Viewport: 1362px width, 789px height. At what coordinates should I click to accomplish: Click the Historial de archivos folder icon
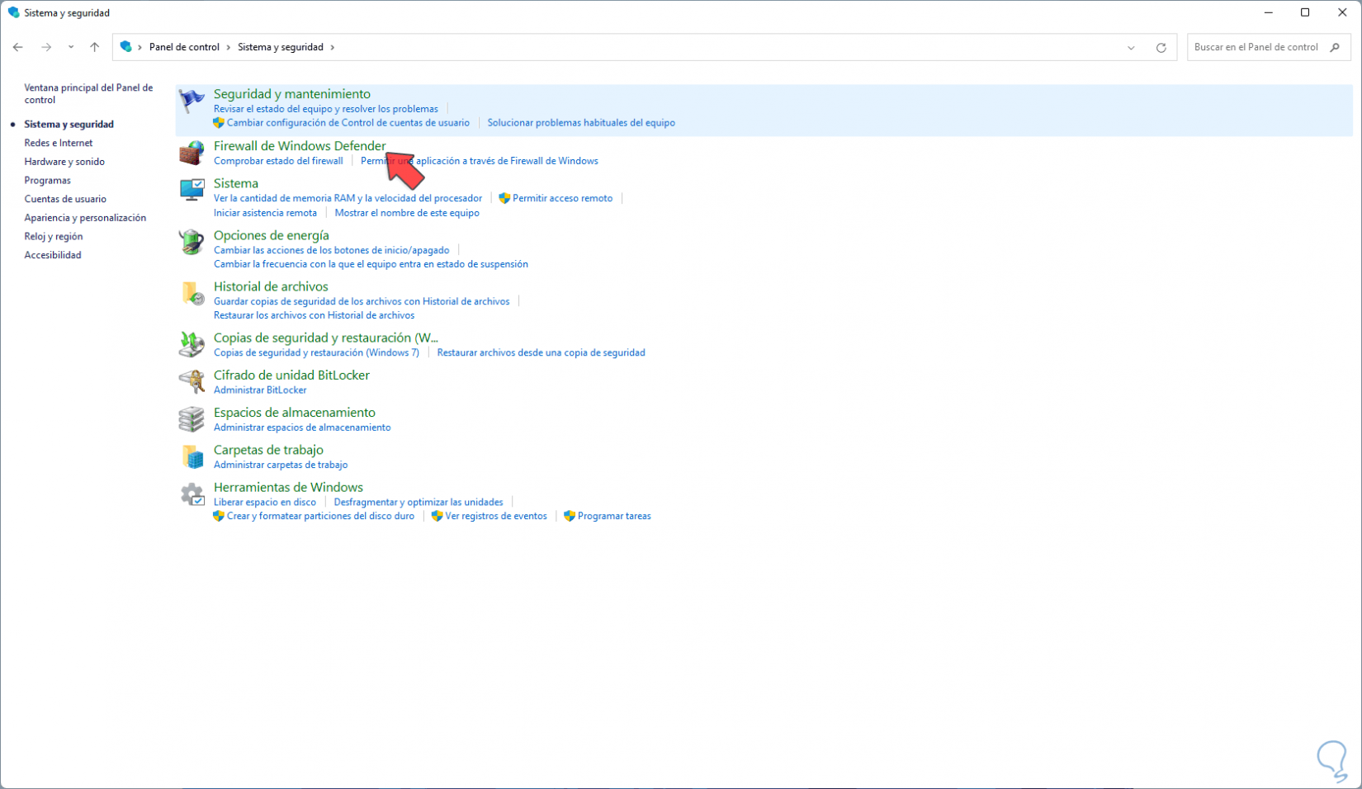pos(192,293)
